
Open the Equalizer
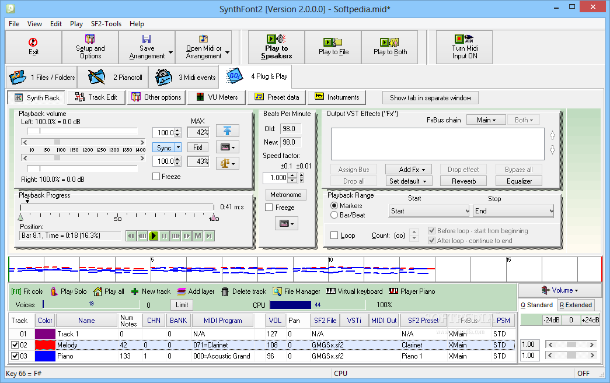[520, 181]
